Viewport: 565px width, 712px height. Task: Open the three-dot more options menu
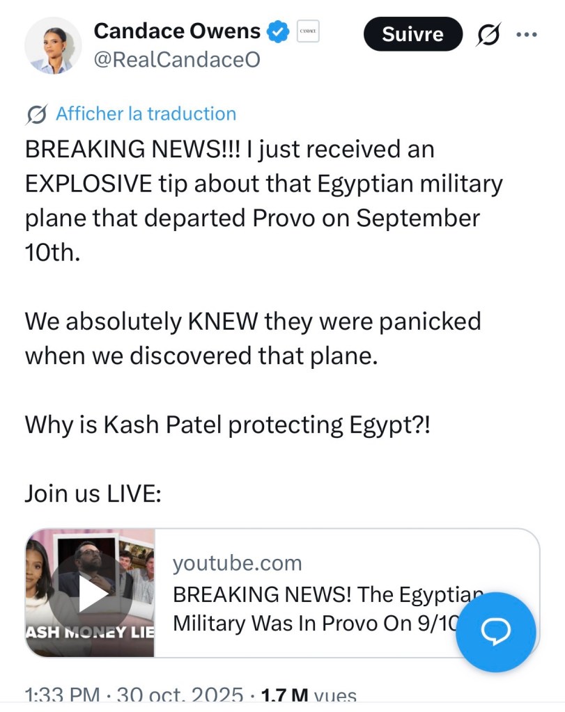pos(527,35)
